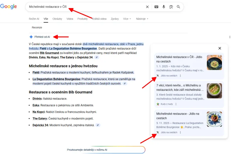Open three-dot menu of first source card

point(180,75)
